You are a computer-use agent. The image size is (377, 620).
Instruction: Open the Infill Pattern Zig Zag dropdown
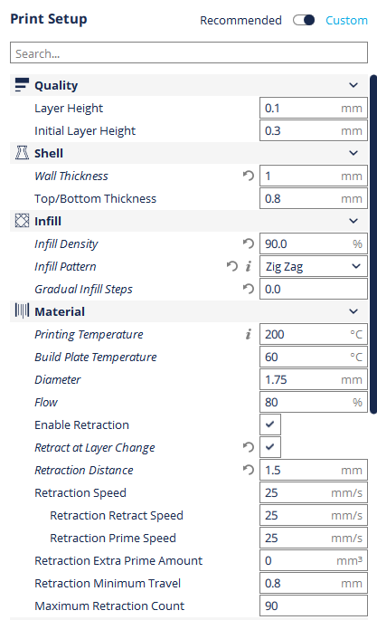click(314, 266)
